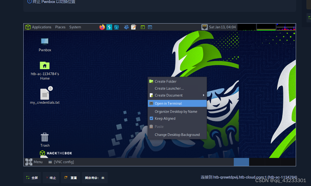Screen dimensions: 311x186
Task: Open Firefox from the top panel
Action: click(102, 27)
